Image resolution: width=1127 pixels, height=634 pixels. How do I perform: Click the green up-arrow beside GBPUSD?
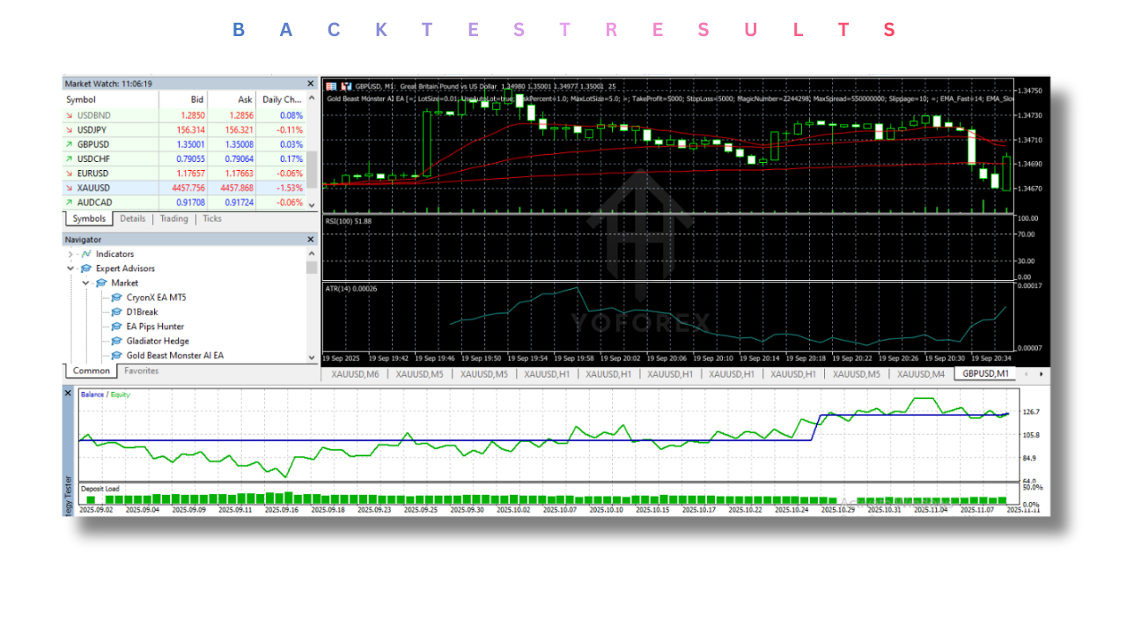click(x=70, y=144)
